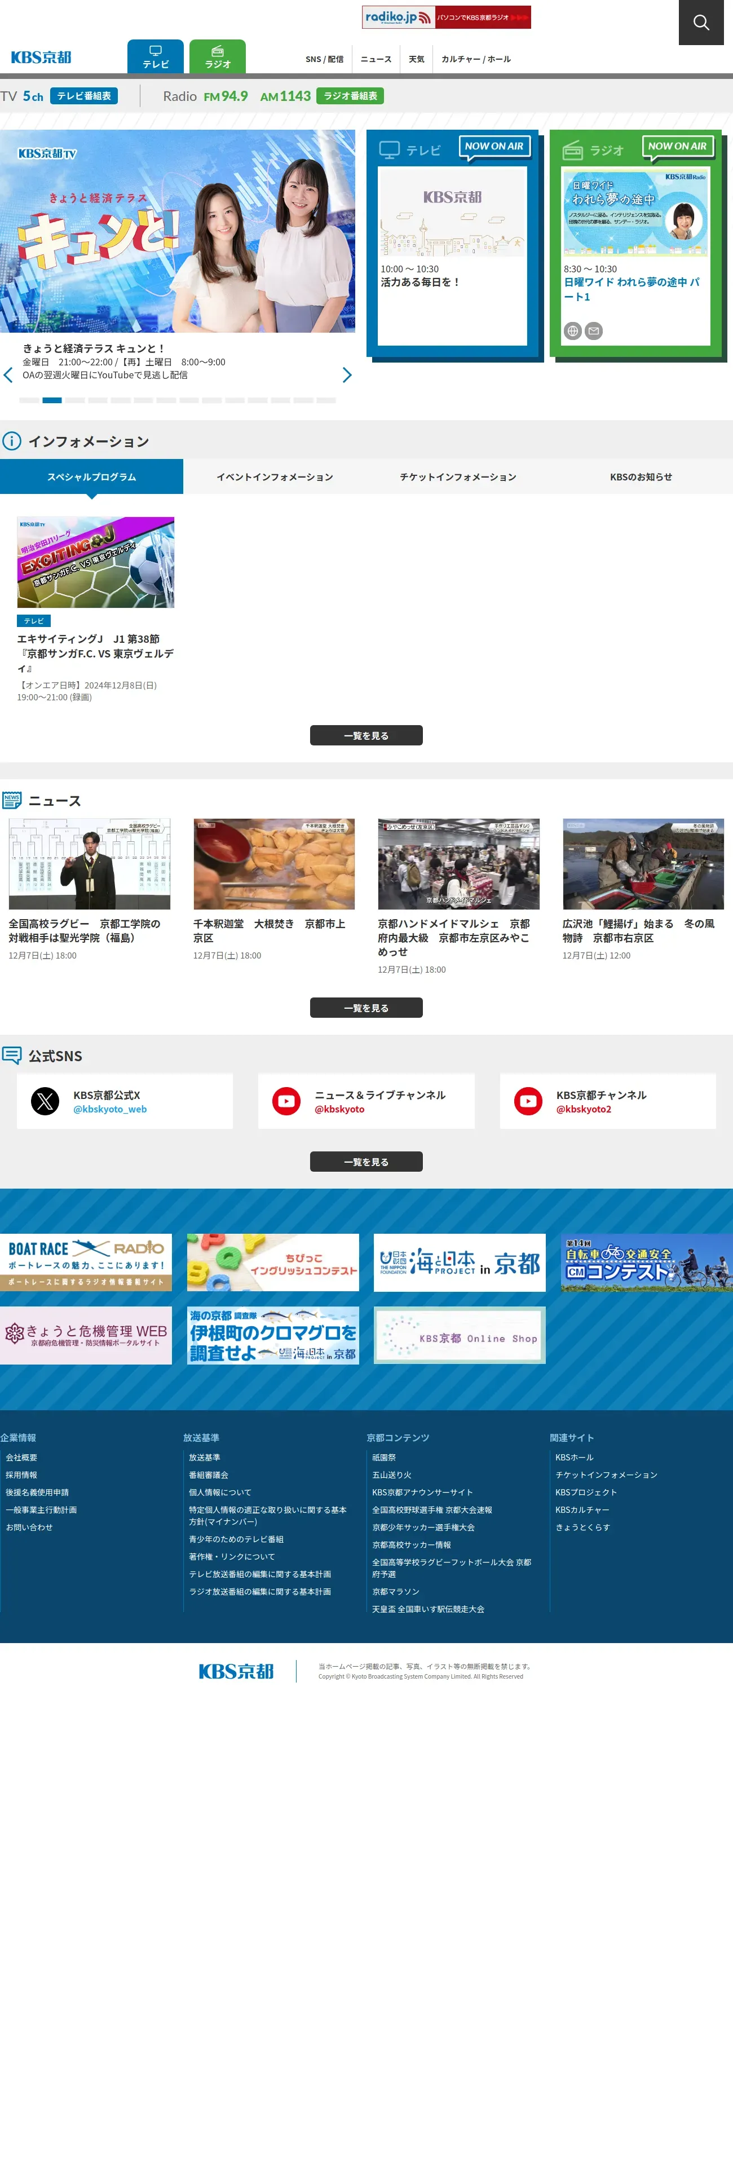Switch to KBSのお知らせ tab
733x2172 pixels.
coord(641,476)
